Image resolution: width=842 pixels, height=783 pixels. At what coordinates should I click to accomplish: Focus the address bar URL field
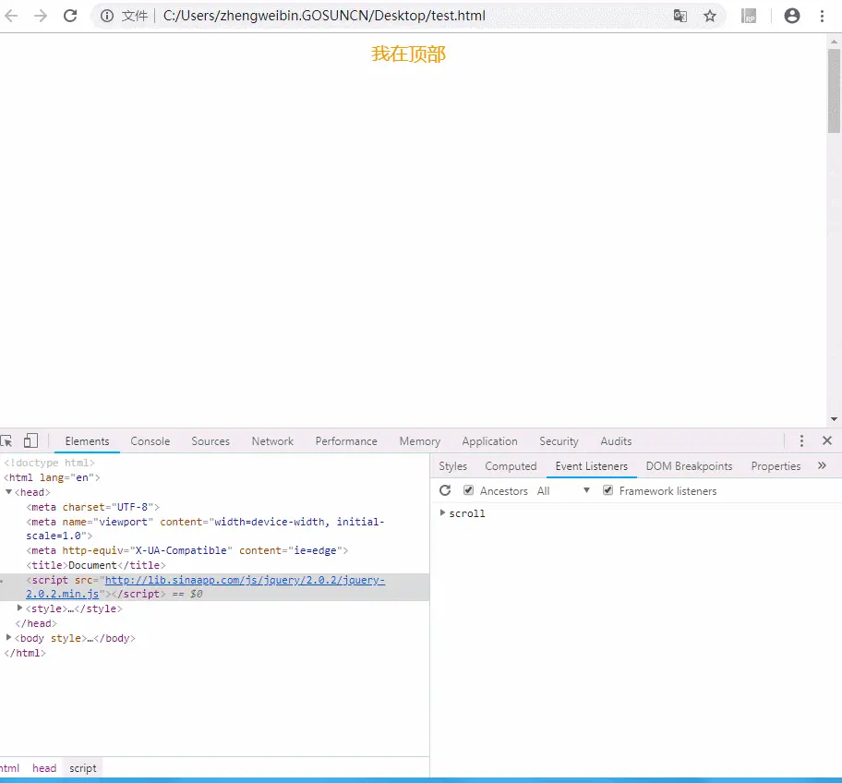point(324,16)
